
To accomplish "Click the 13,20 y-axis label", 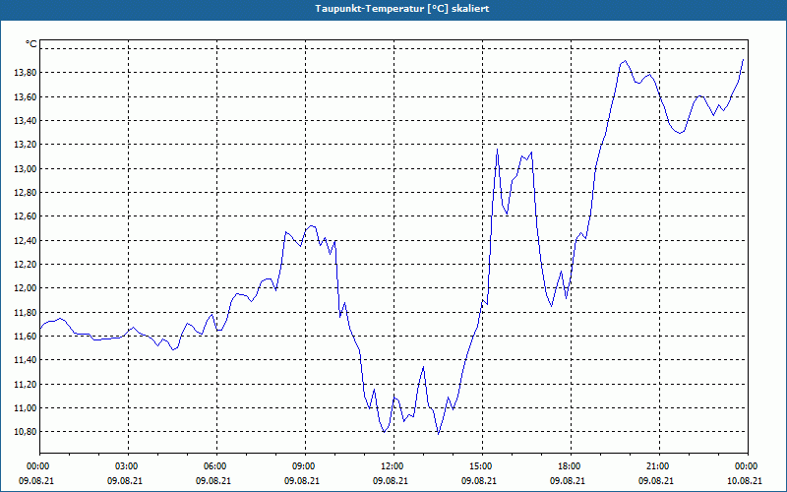I will pyautogui.click(x=27, y=145).
